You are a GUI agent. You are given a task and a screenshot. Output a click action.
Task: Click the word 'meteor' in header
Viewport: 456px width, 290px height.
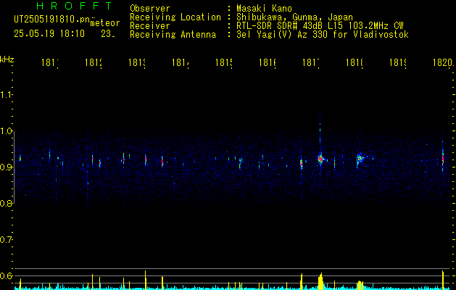click(105, 23)
